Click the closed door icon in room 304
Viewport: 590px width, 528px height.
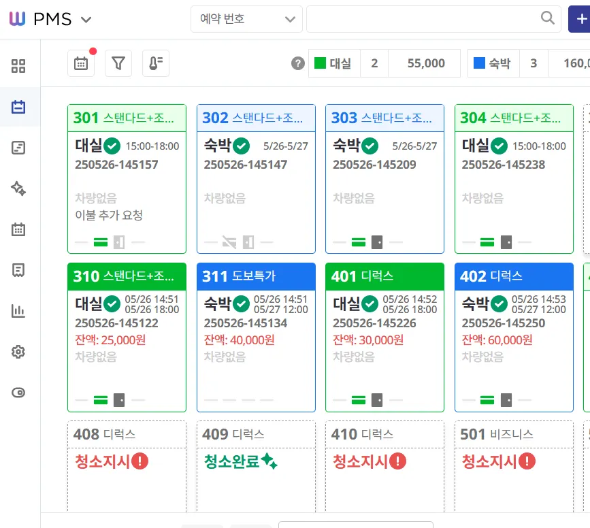point(506,242)
